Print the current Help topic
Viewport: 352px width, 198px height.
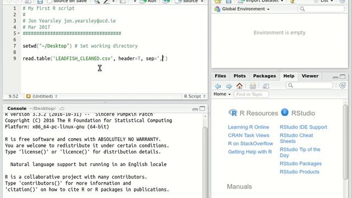[x=253, y=86]
